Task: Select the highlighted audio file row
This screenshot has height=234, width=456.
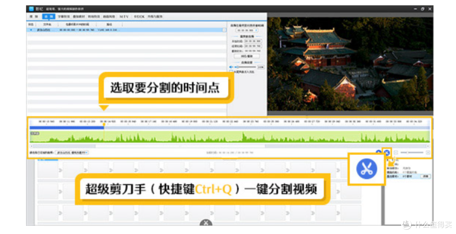Action: pyautogui.click(x=126, y=30)
